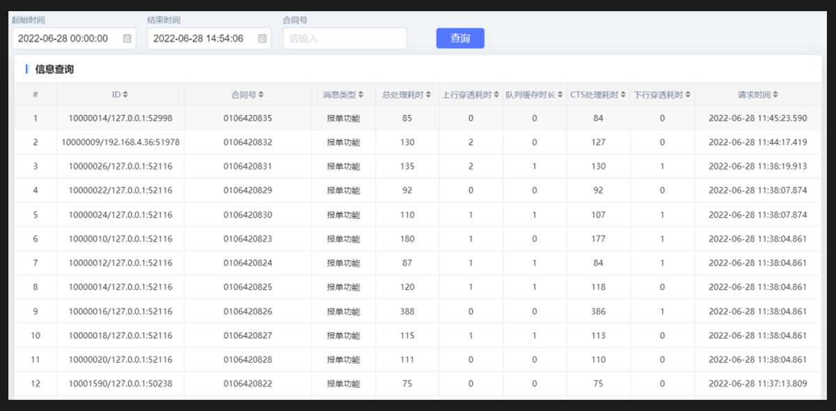The image size is (836, 411).
Task: Click contract number 0106420829
Action: 248,190
